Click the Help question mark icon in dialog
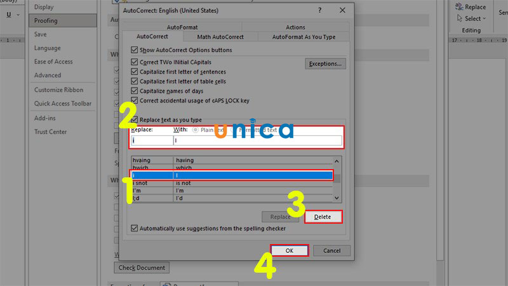Viewport: 508px width, 286px height. (320, 10)
